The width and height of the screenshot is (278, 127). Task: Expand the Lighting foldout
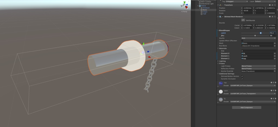218,61
